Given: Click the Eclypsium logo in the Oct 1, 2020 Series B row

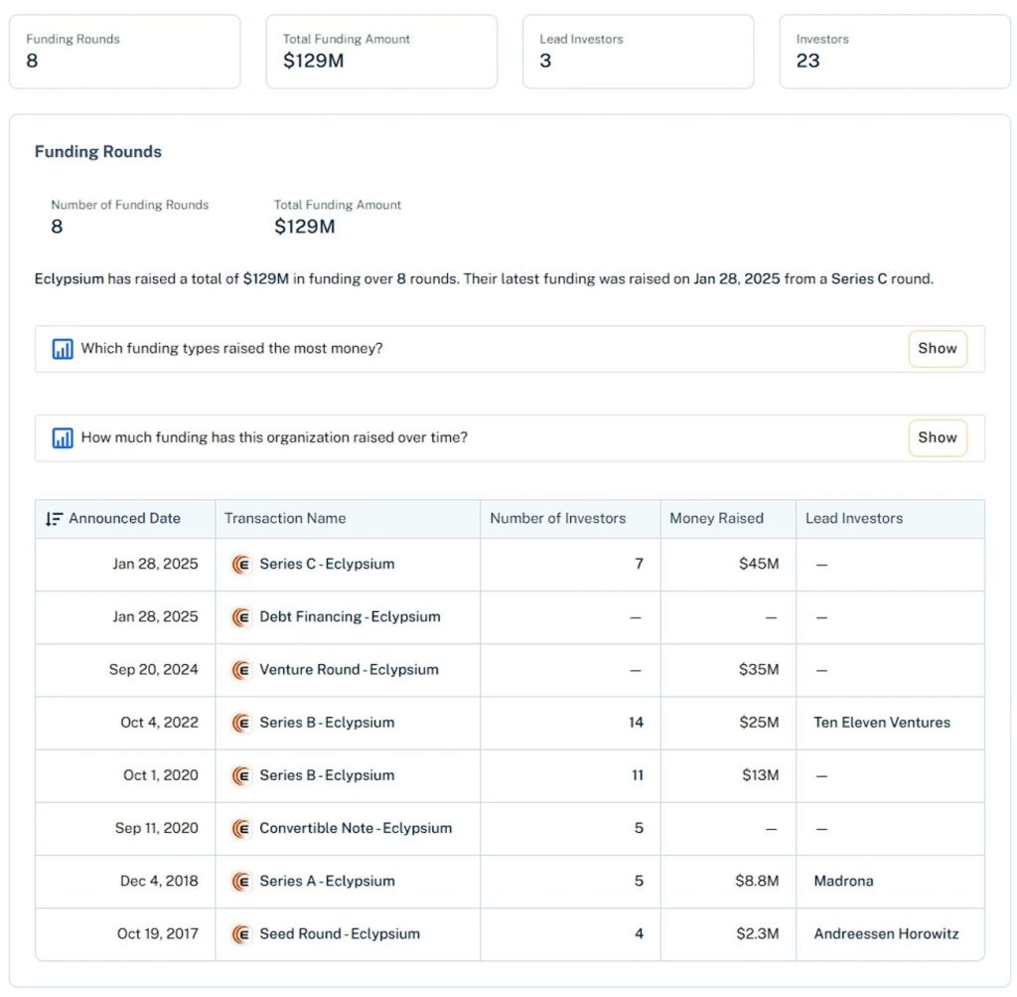Looking at the screenshot, I should click(x=241, y=775).
